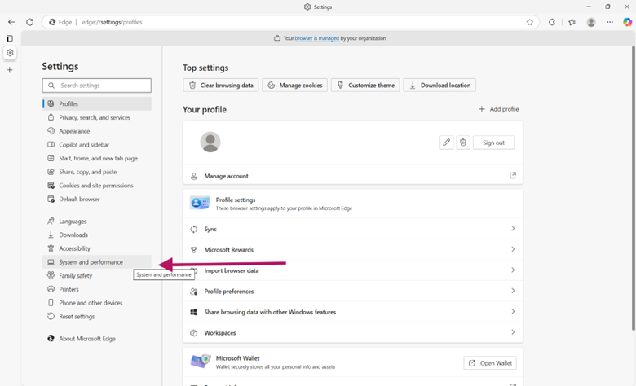Click the browser refresh icon
Image resolution: width=636 pixels, height=386 pixels.
[x=30, y=22]
